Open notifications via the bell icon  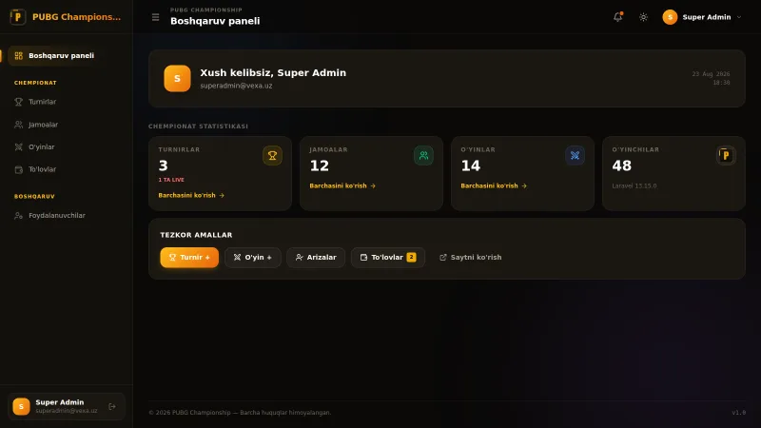(617, 17)
